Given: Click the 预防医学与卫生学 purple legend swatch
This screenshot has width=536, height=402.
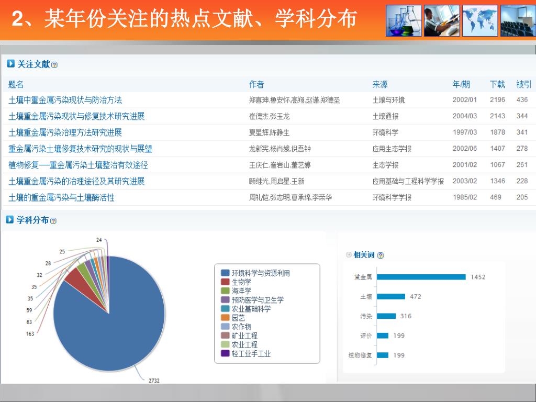Looking at the screenshot, I should click(225, 300).
